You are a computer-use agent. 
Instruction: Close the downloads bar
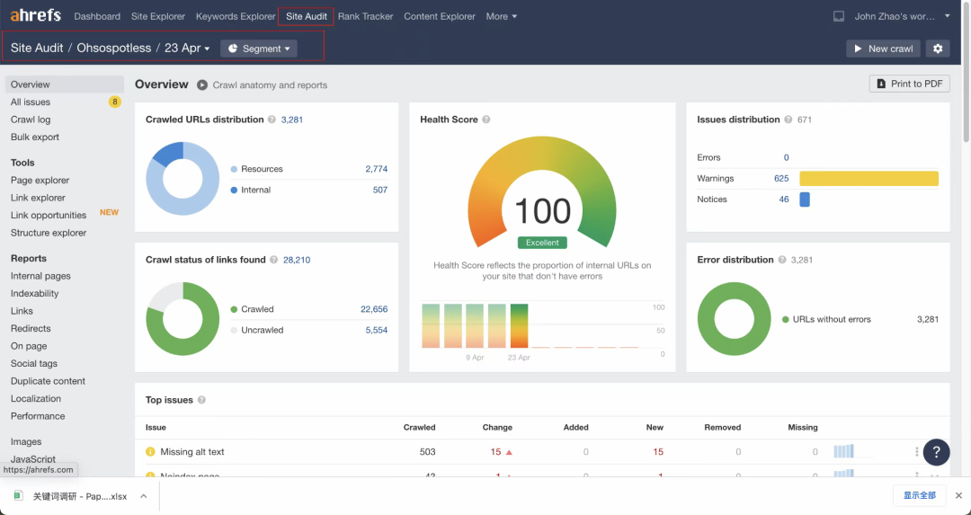point(958,495)
